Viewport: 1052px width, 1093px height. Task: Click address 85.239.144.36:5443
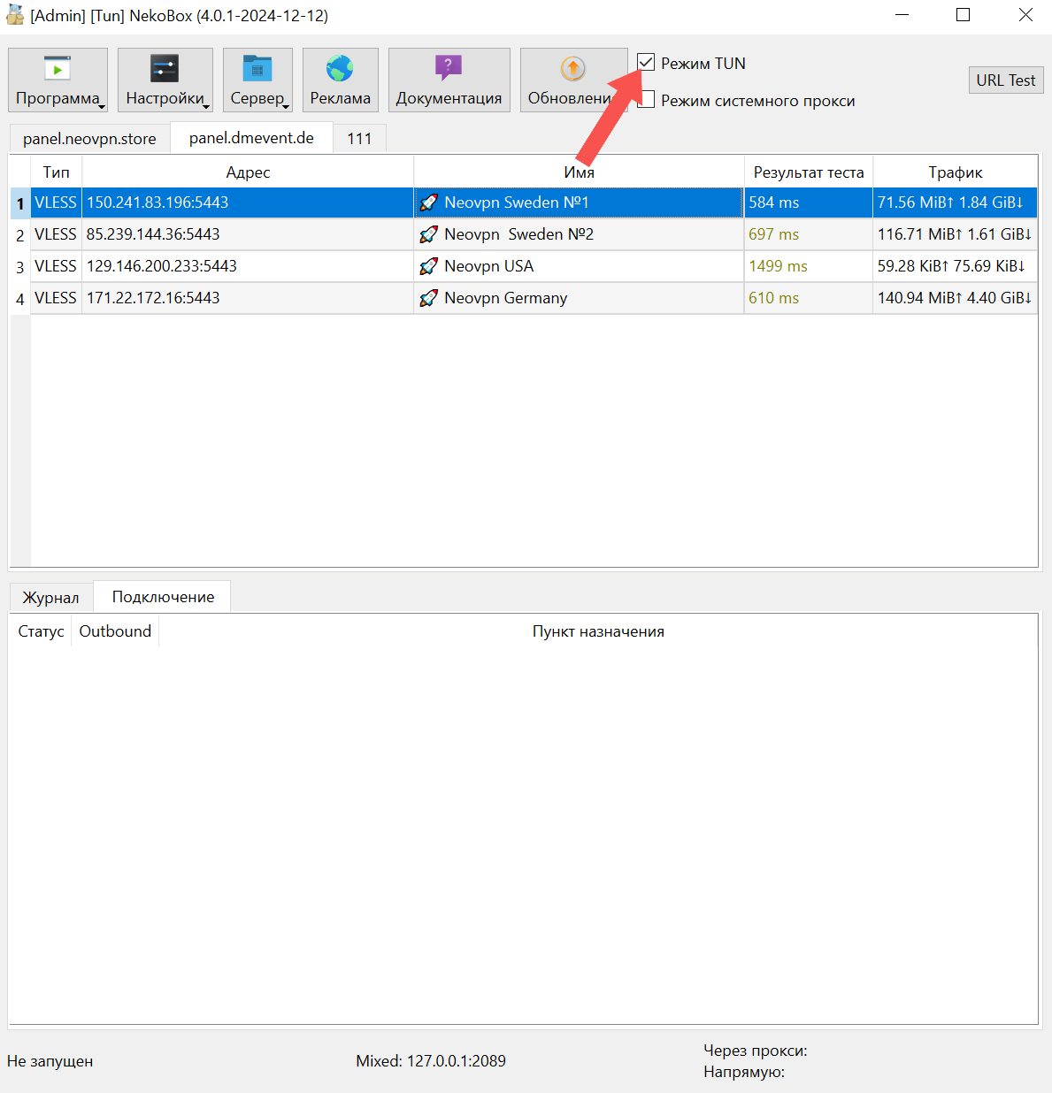click(153, 234)
